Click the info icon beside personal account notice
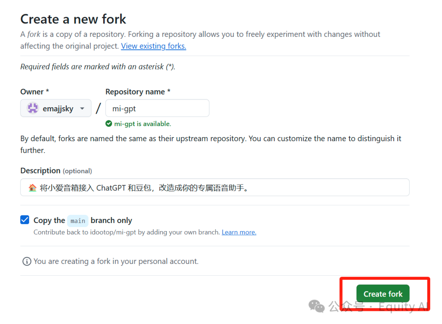 [27, 261]
